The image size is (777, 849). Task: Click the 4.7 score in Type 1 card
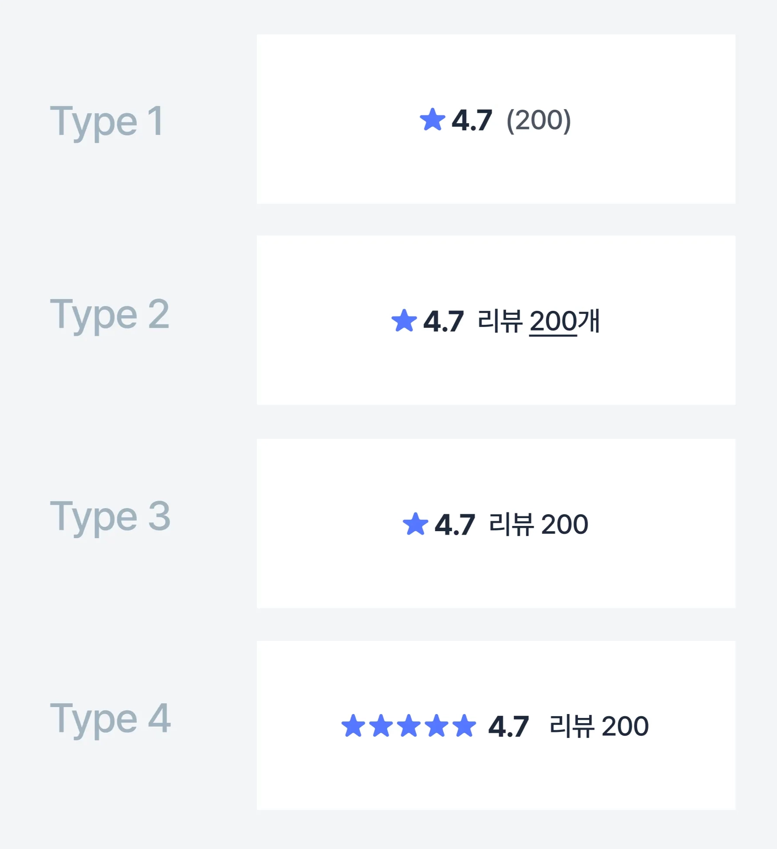point(472,120)
